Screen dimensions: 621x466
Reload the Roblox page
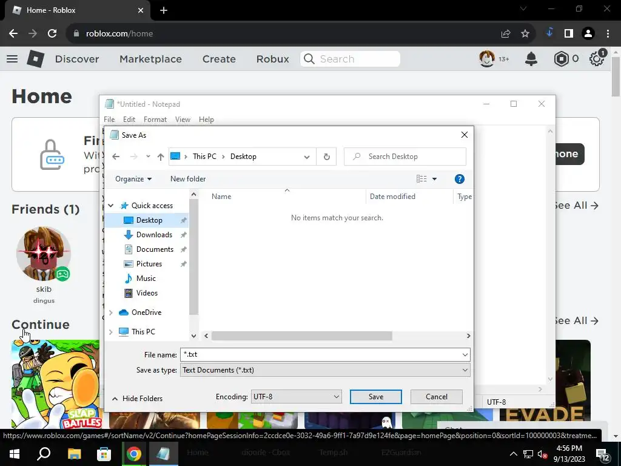pyautogui.click(x=52, y=34)
